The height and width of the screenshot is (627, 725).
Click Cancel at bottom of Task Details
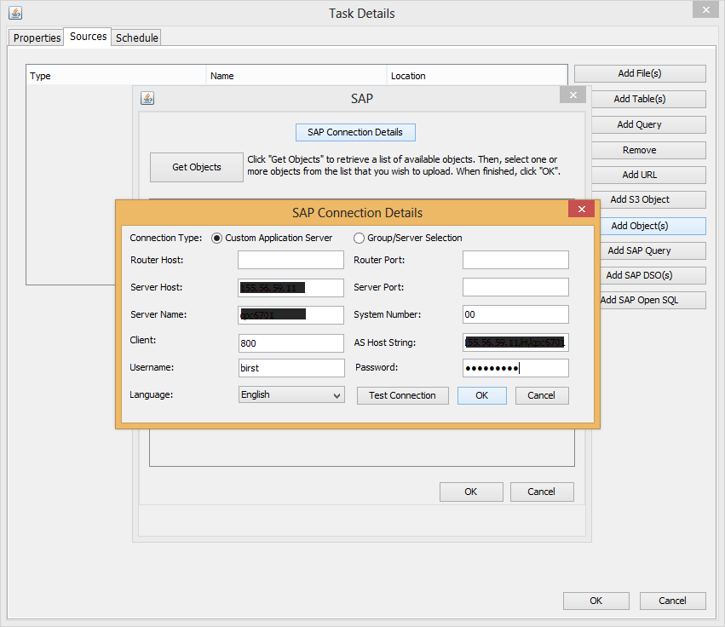672,601
